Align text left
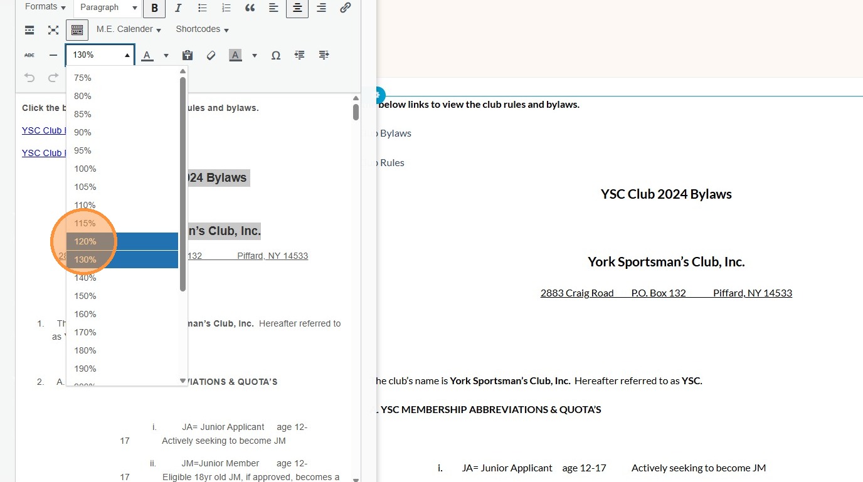 point(273,8)
